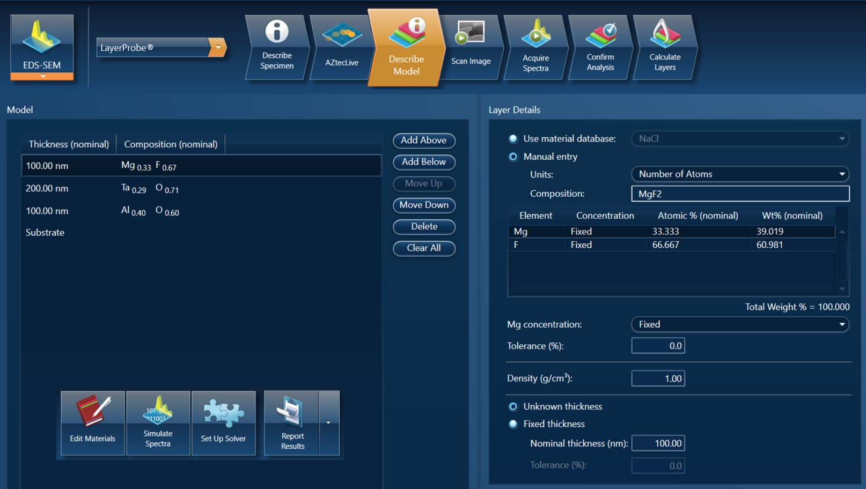Screen dimensions: 866x489
Task: Edit the Composition field containing MgF2
Action: (740, 194)
